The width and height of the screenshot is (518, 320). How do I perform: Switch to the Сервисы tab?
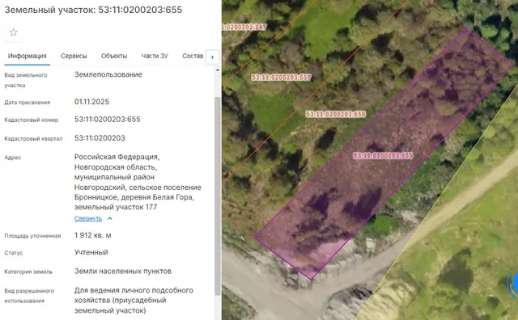pos(74,56)
